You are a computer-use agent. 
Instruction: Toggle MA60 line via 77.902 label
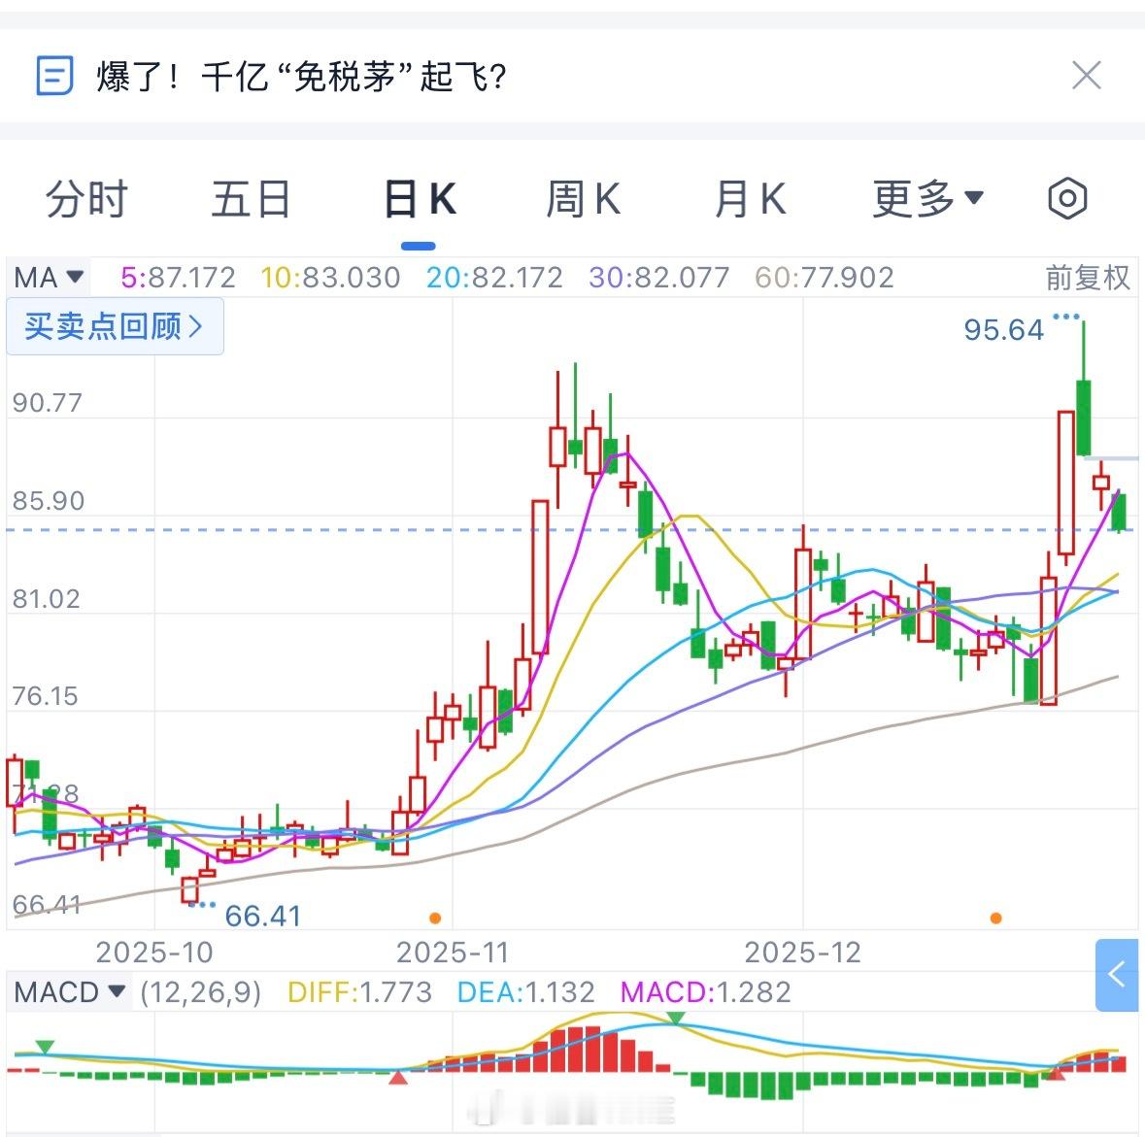point(825,278)
